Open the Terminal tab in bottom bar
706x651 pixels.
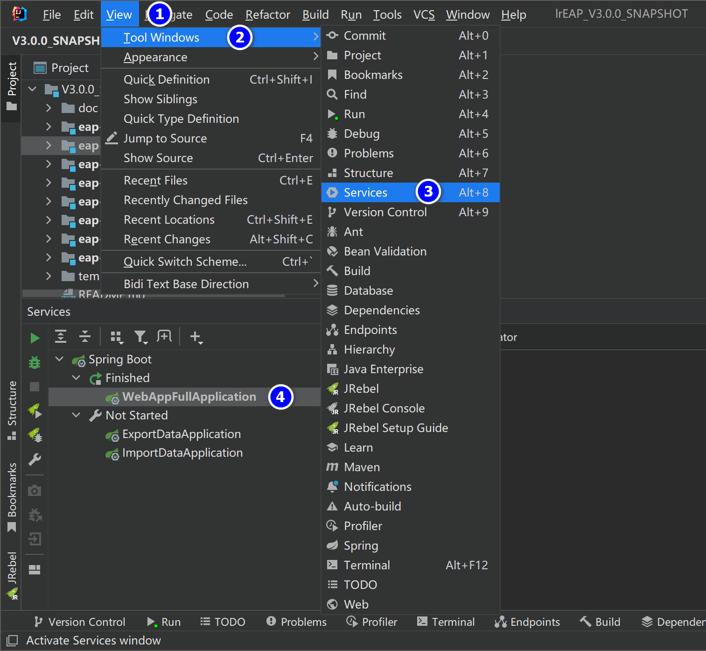(446, 622)
